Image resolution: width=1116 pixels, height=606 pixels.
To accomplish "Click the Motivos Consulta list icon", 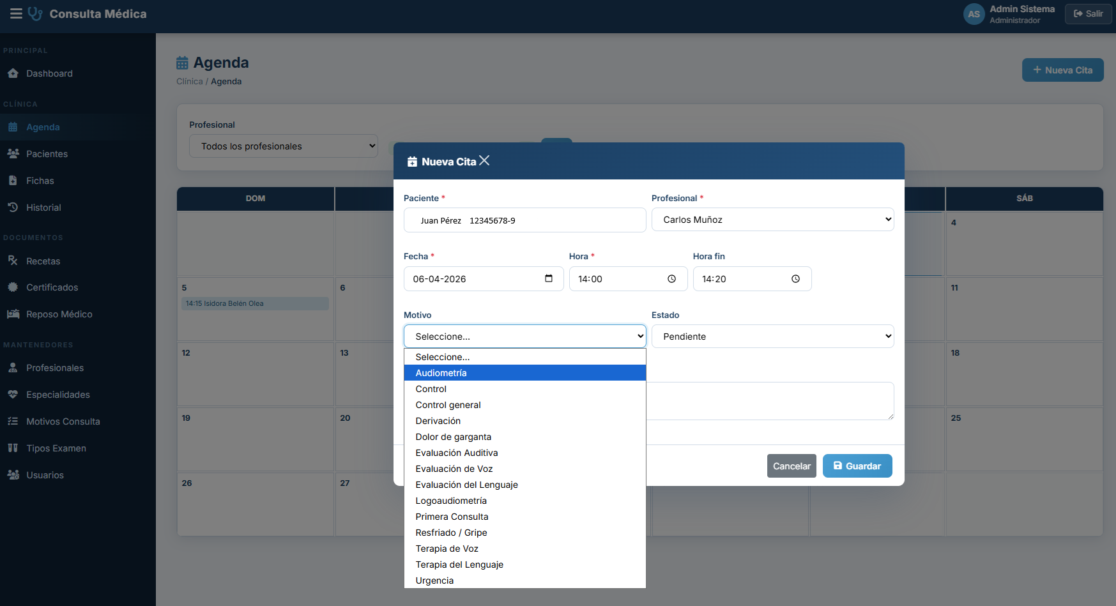I will click(x=13, y=421).
